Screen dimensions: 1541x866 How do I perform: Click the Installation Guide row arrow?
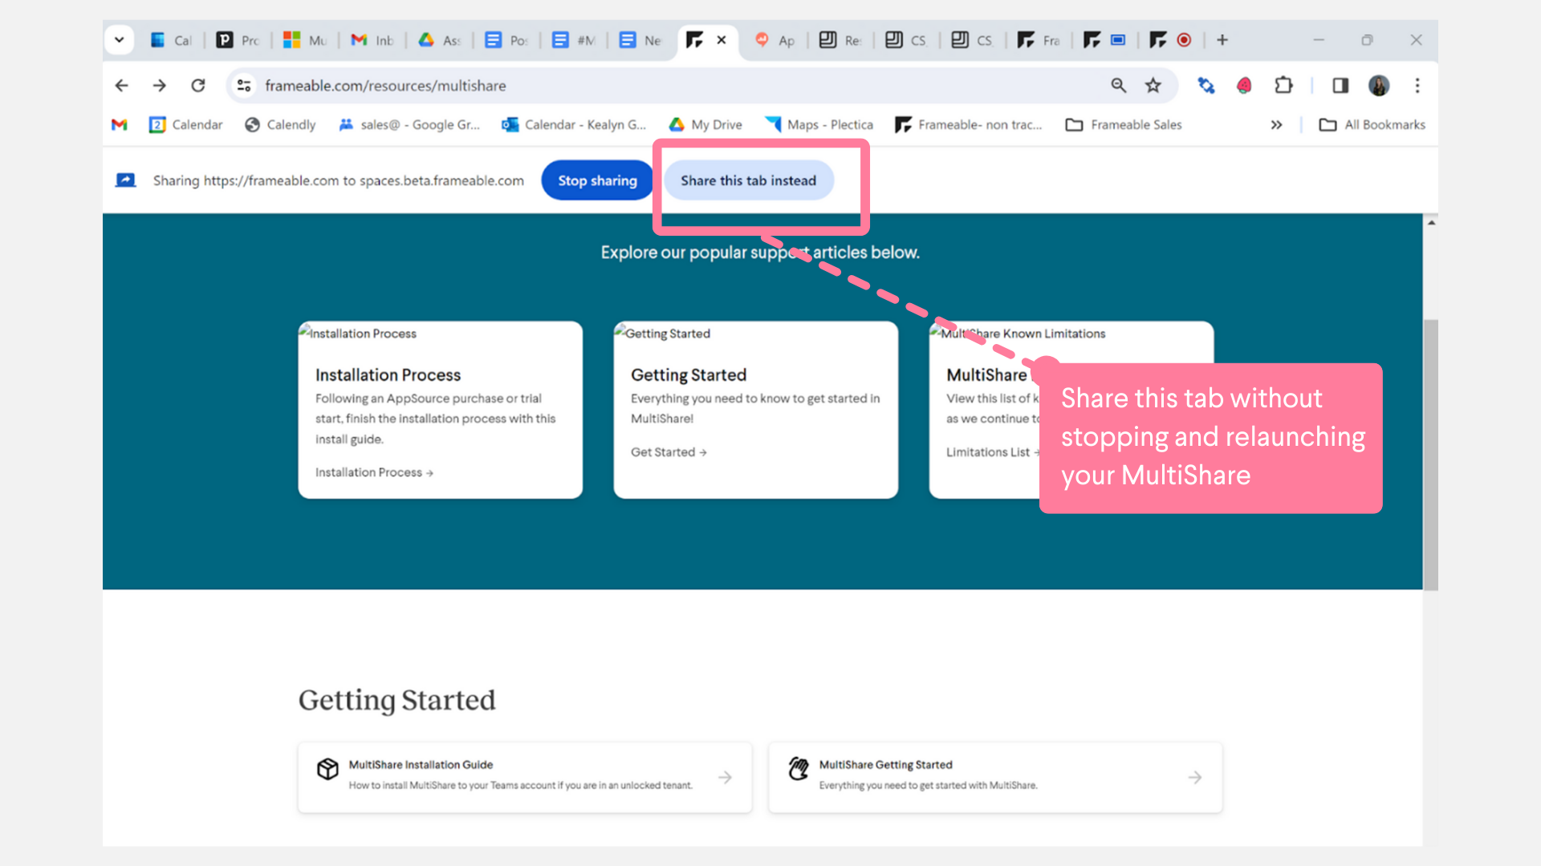coord(725,778)
